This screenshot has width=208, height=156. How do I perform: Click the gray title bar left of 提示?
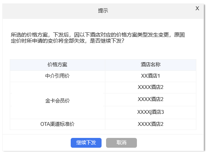(x=50, y=11)
